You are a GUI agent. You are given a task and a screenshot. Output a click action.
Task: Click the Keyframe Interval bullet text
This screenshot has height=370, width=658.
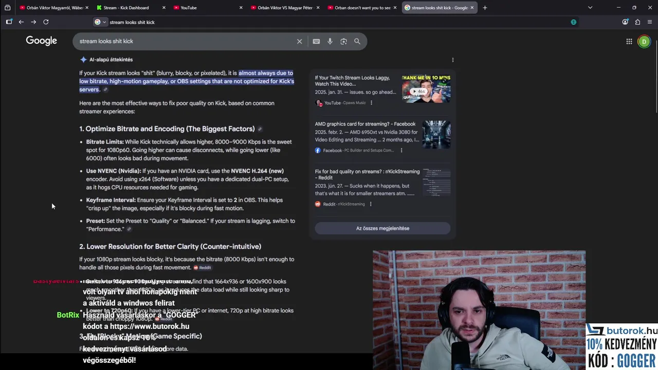tap(184, 204)
